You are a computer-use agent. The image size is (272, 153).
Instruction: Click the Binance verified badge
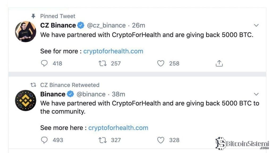pyautogui.click(x=70, y=94)
